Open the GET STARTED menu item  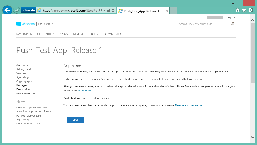click(45, 34)
